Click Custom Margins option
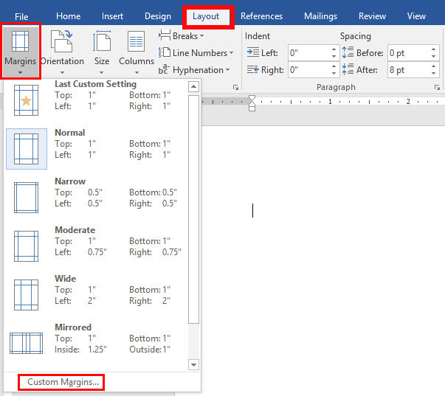The height and width of the screenshot is (396, 445). [63, 382]
